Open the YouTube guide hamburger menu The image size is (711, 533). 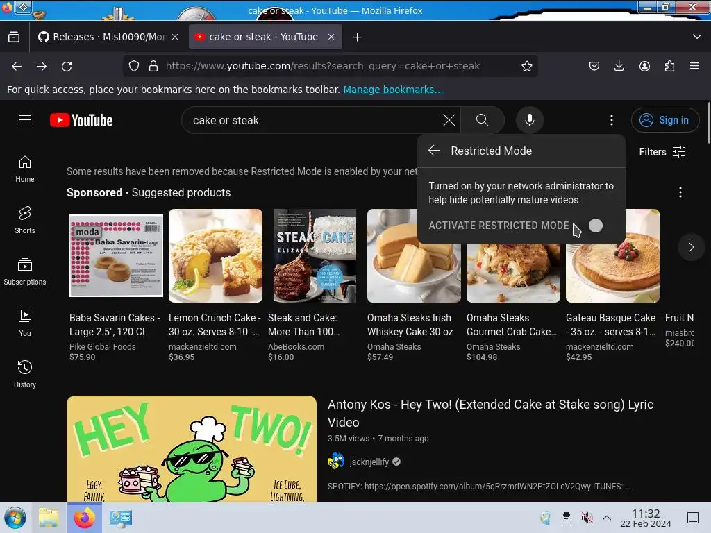25,119
